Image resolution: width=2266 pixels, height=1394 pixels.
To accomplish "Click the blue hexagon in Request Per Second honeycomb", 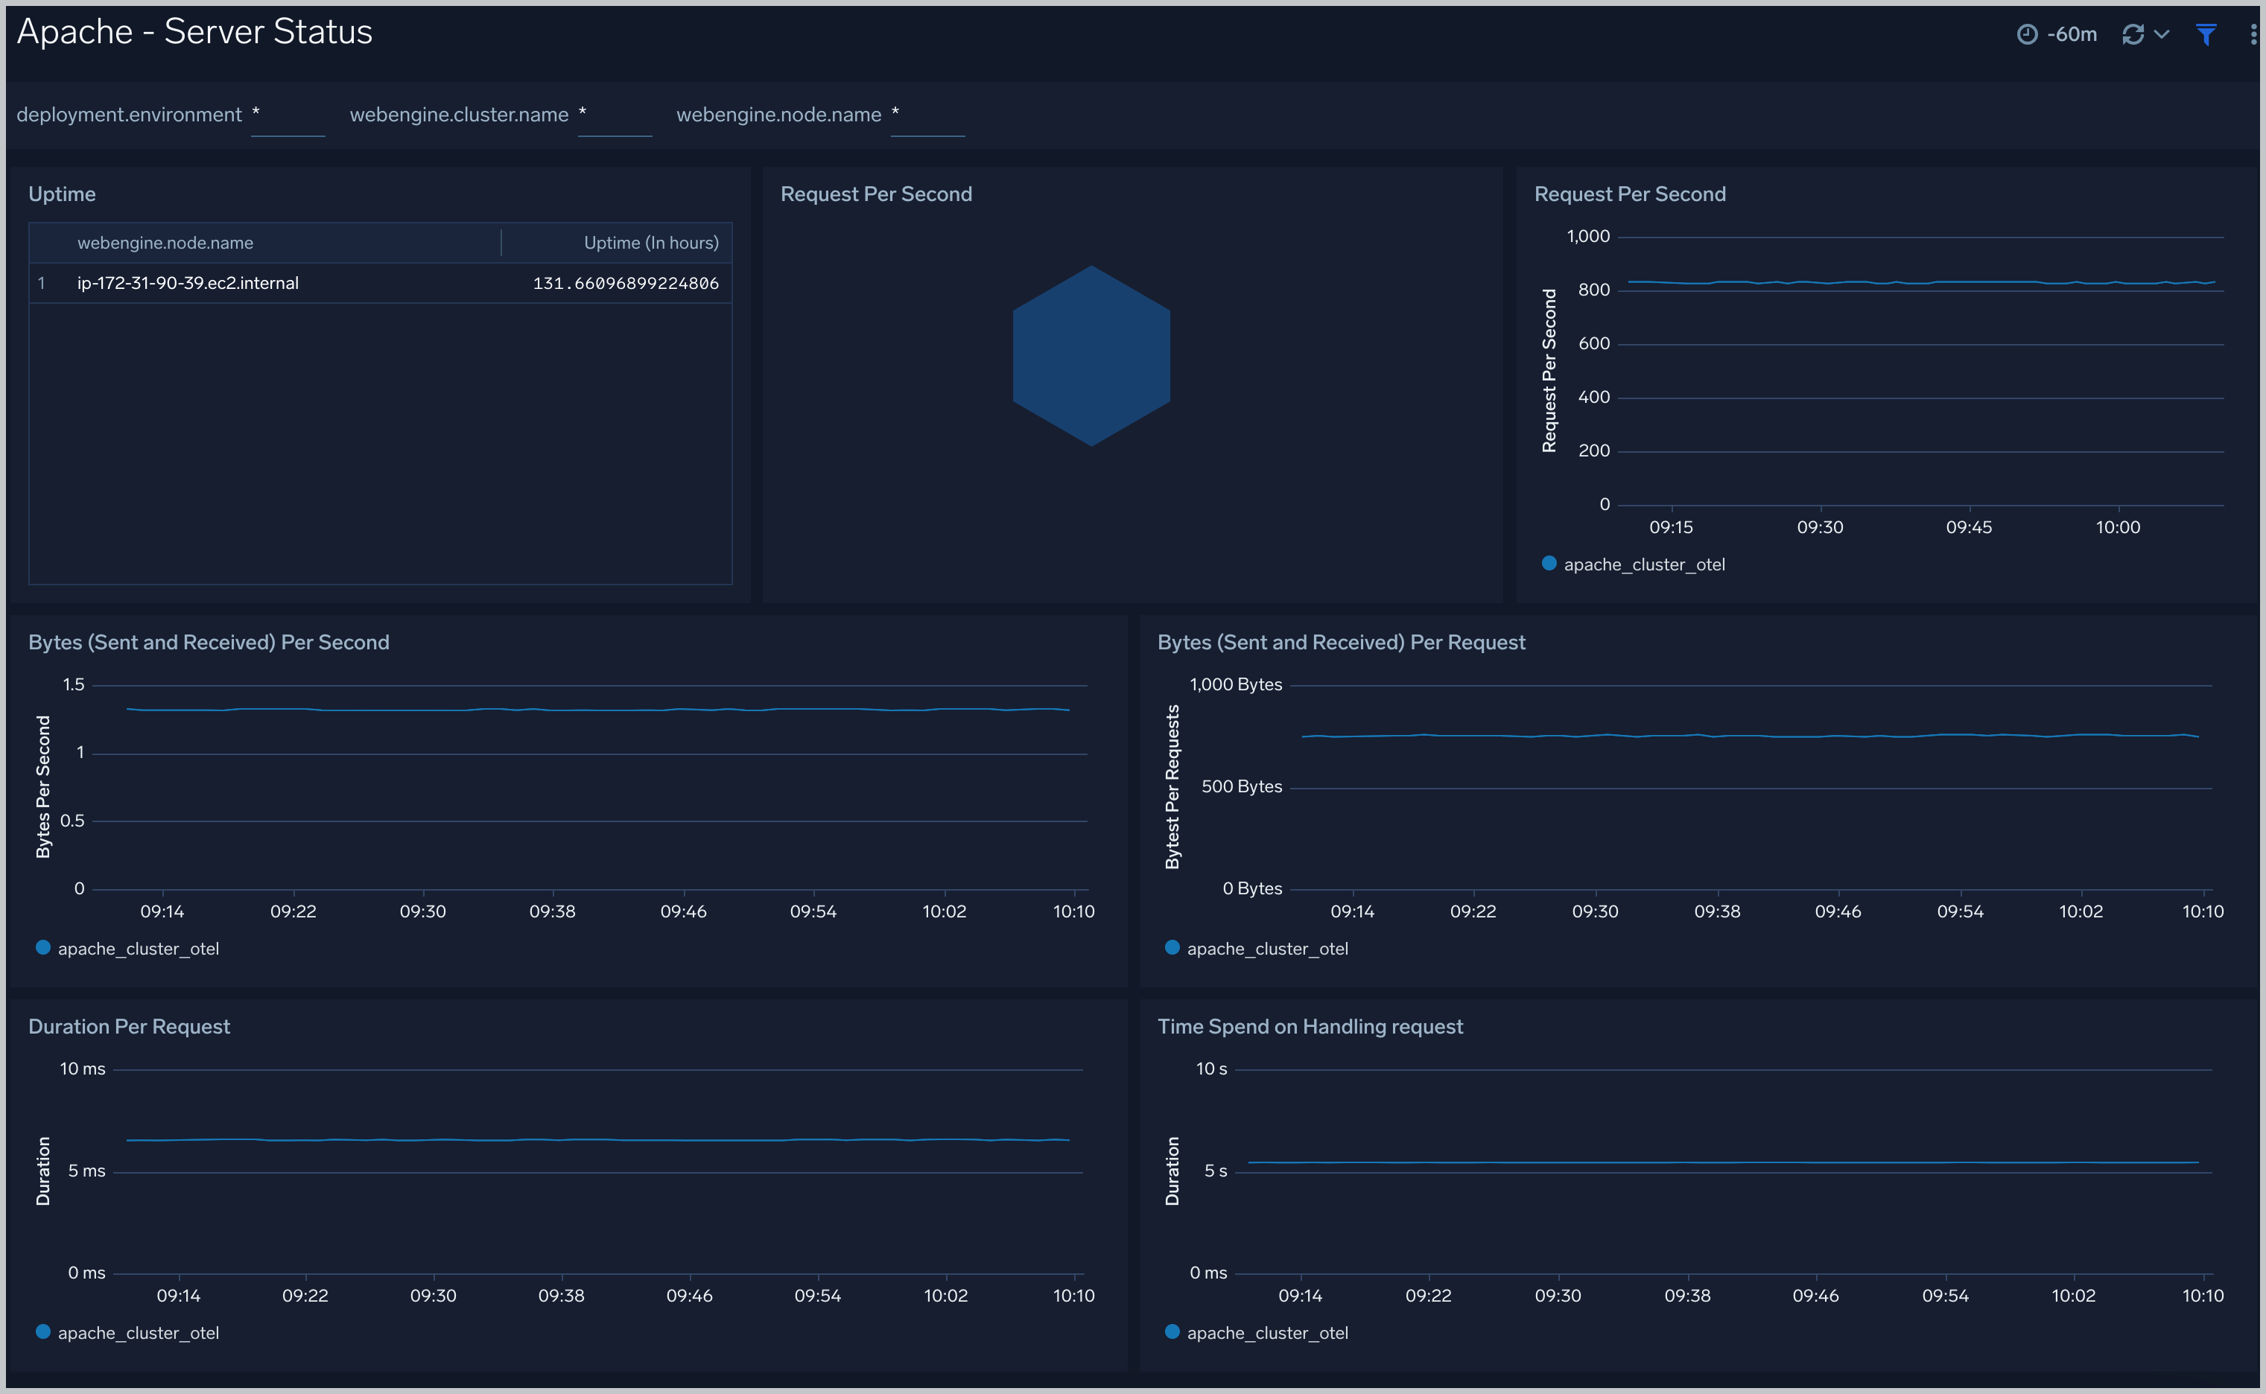I will tap(1091, 356).
